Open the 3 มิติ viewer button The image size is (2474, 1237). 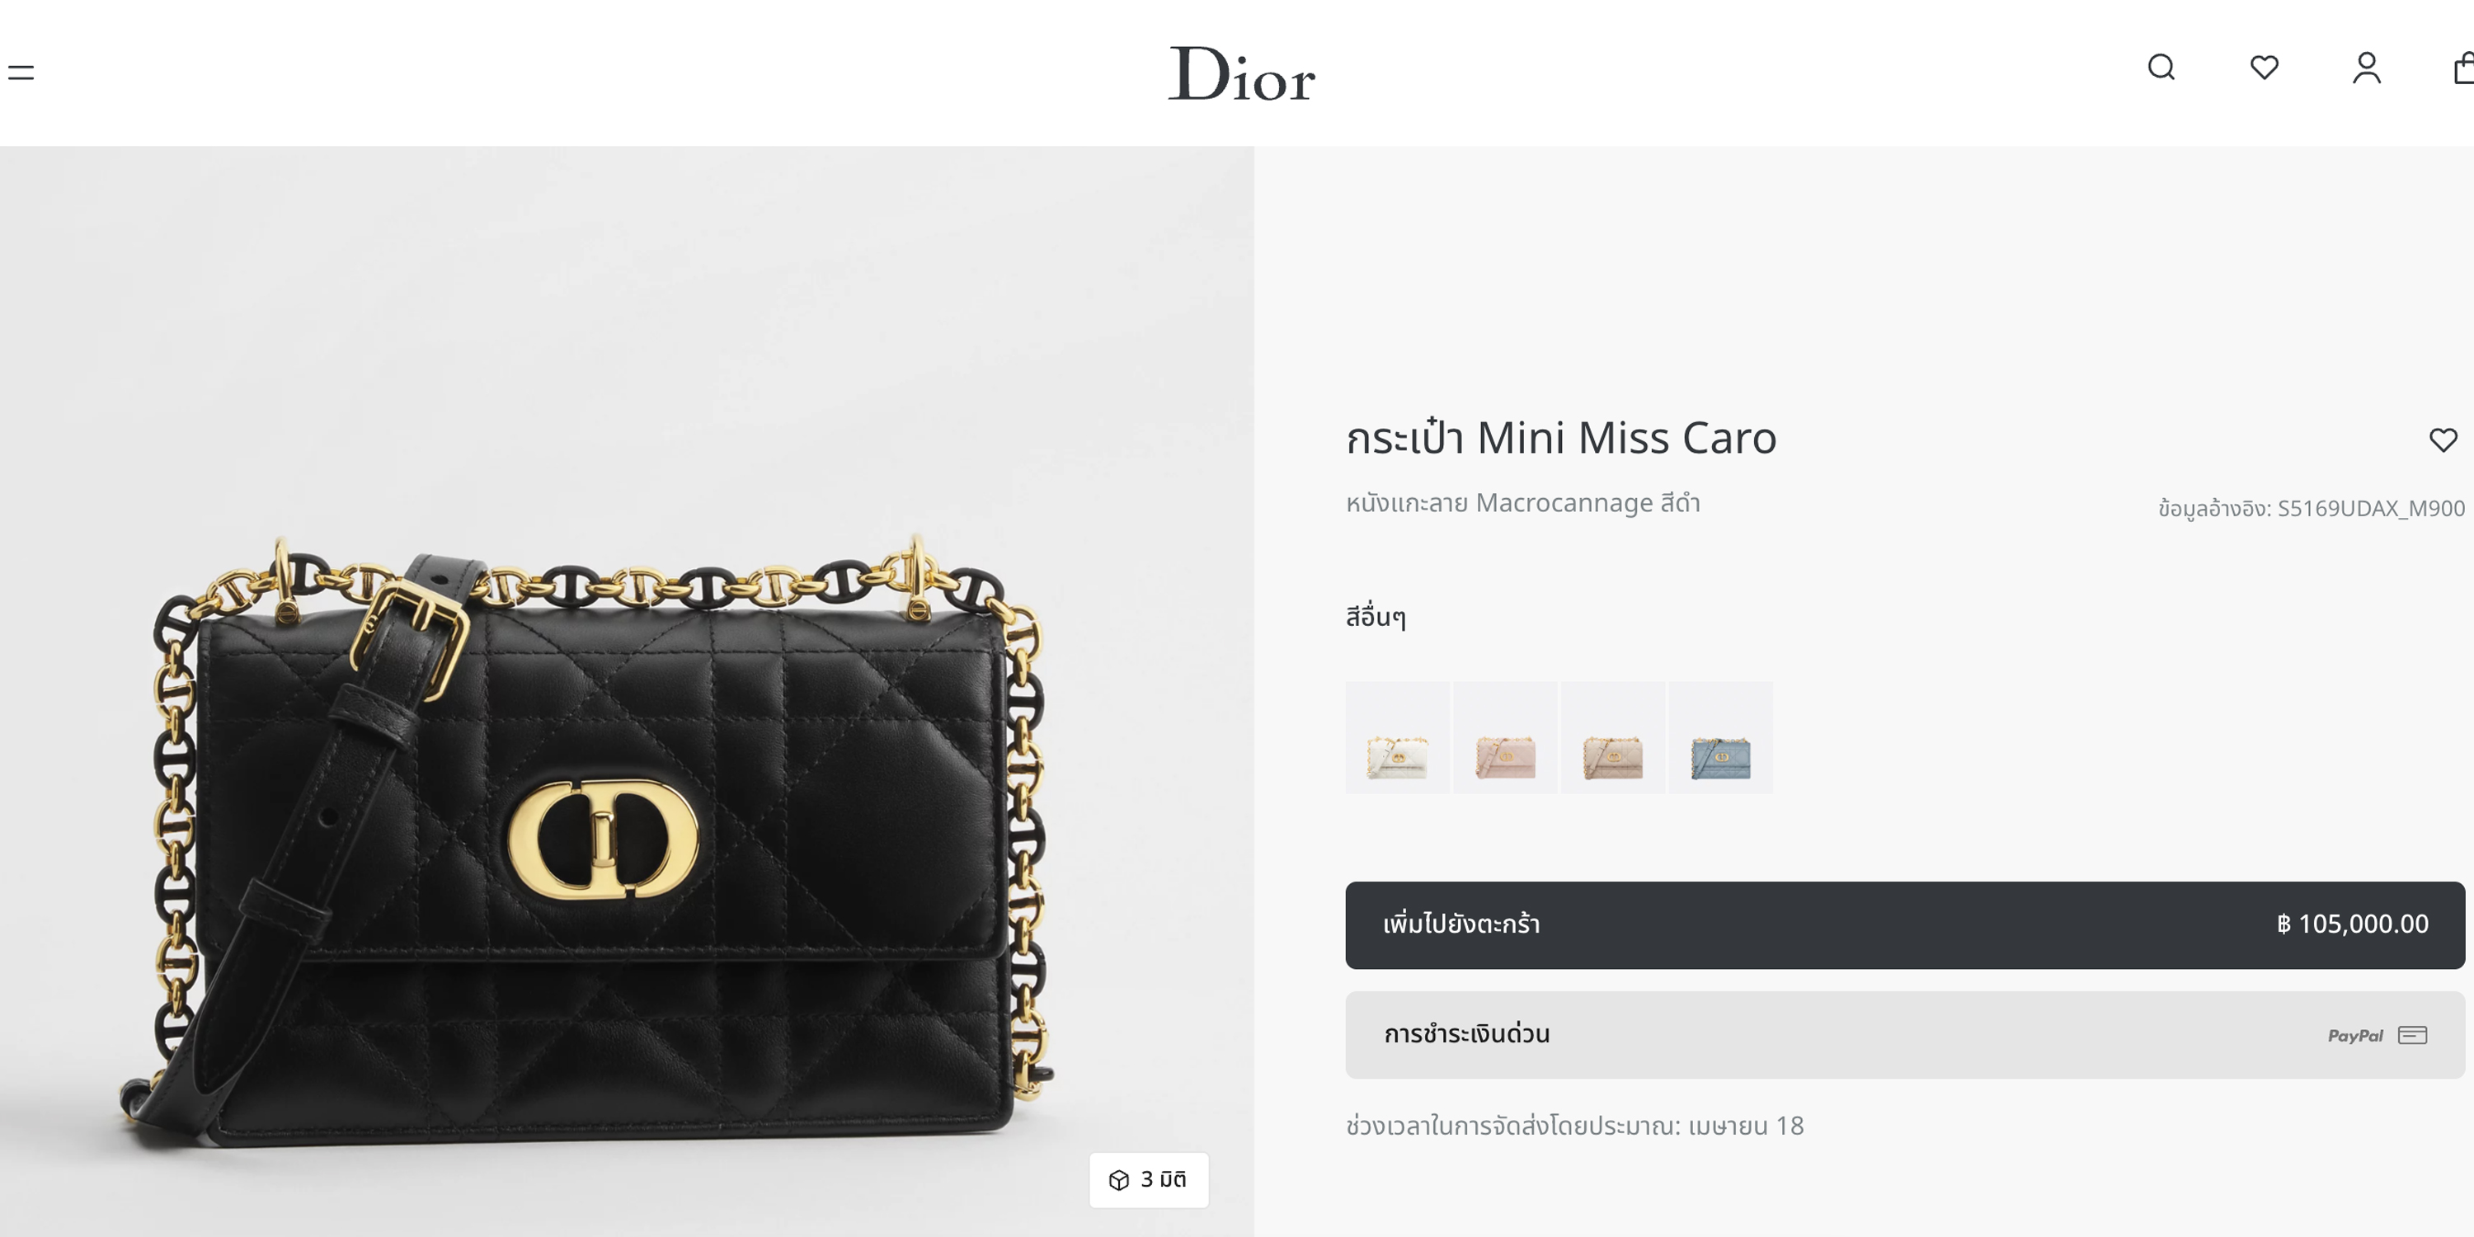click(1149, 1179)
